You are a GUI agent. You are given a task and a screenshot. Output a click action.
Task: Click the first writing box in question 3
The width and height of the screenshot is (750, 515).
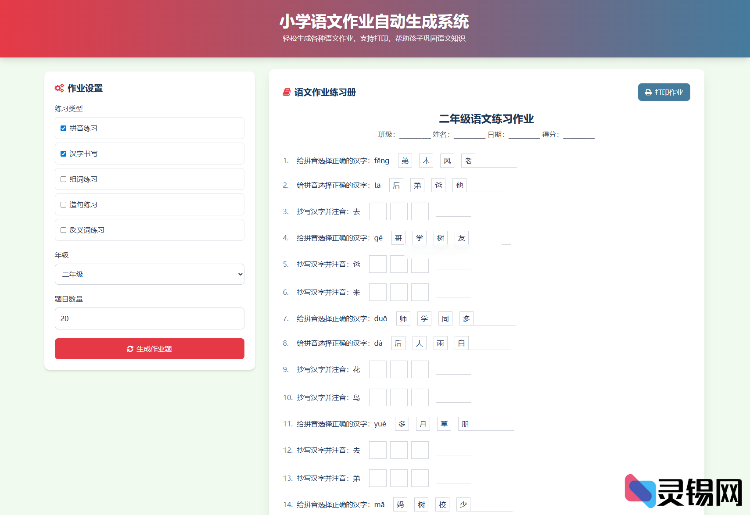pos(377,211)
